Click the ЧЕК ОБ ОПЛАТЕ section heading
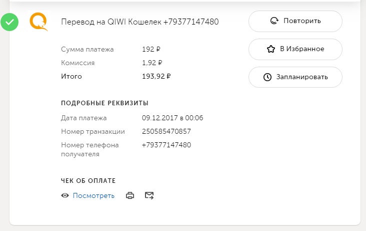 point(88,181)
